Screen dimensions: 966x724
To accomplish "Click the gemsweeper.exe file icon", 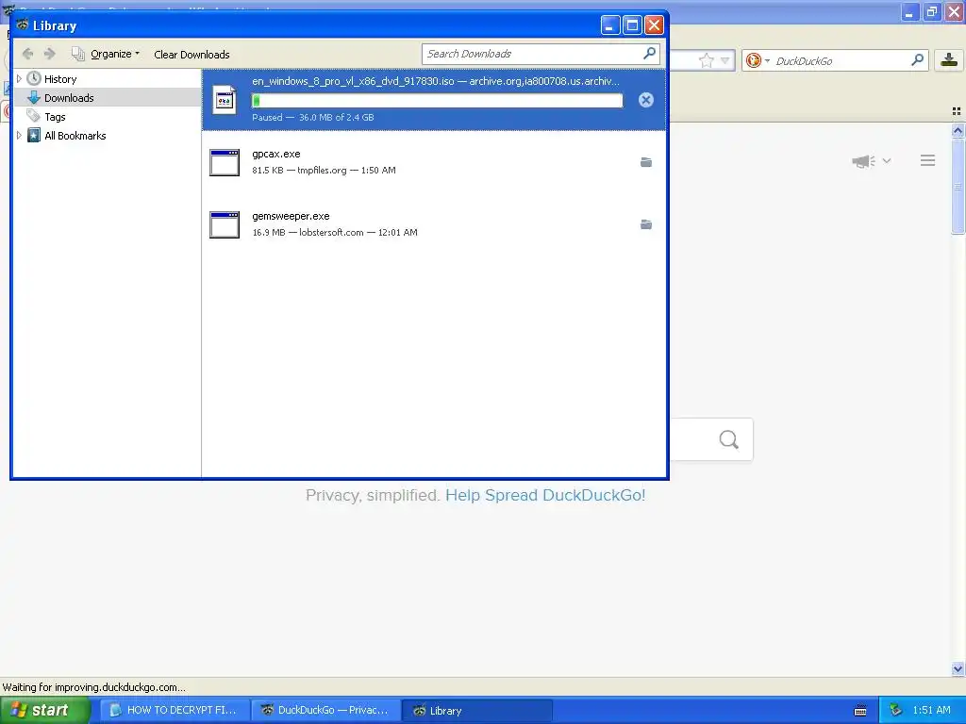I will click(225, 224).
